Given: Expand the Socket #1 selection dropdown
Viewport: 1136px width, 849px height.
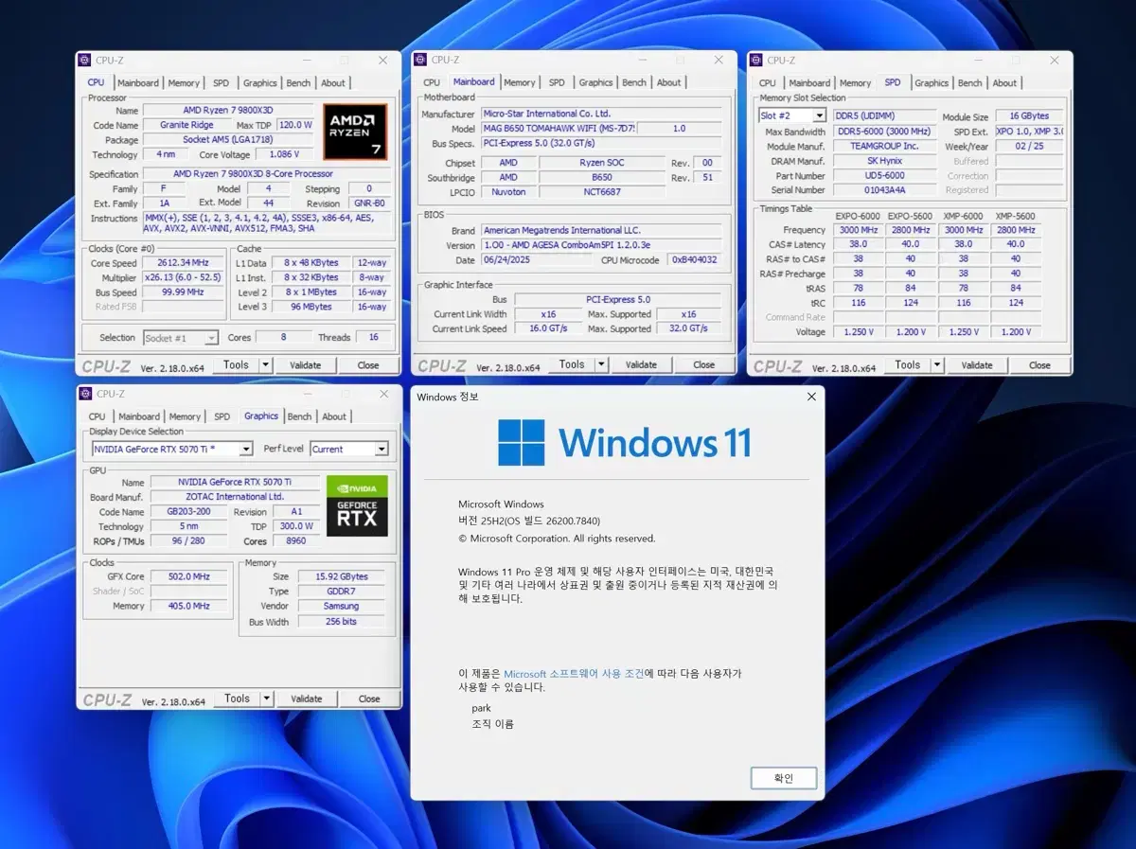Looking at the screenshot, I should [x=211, y=338].
